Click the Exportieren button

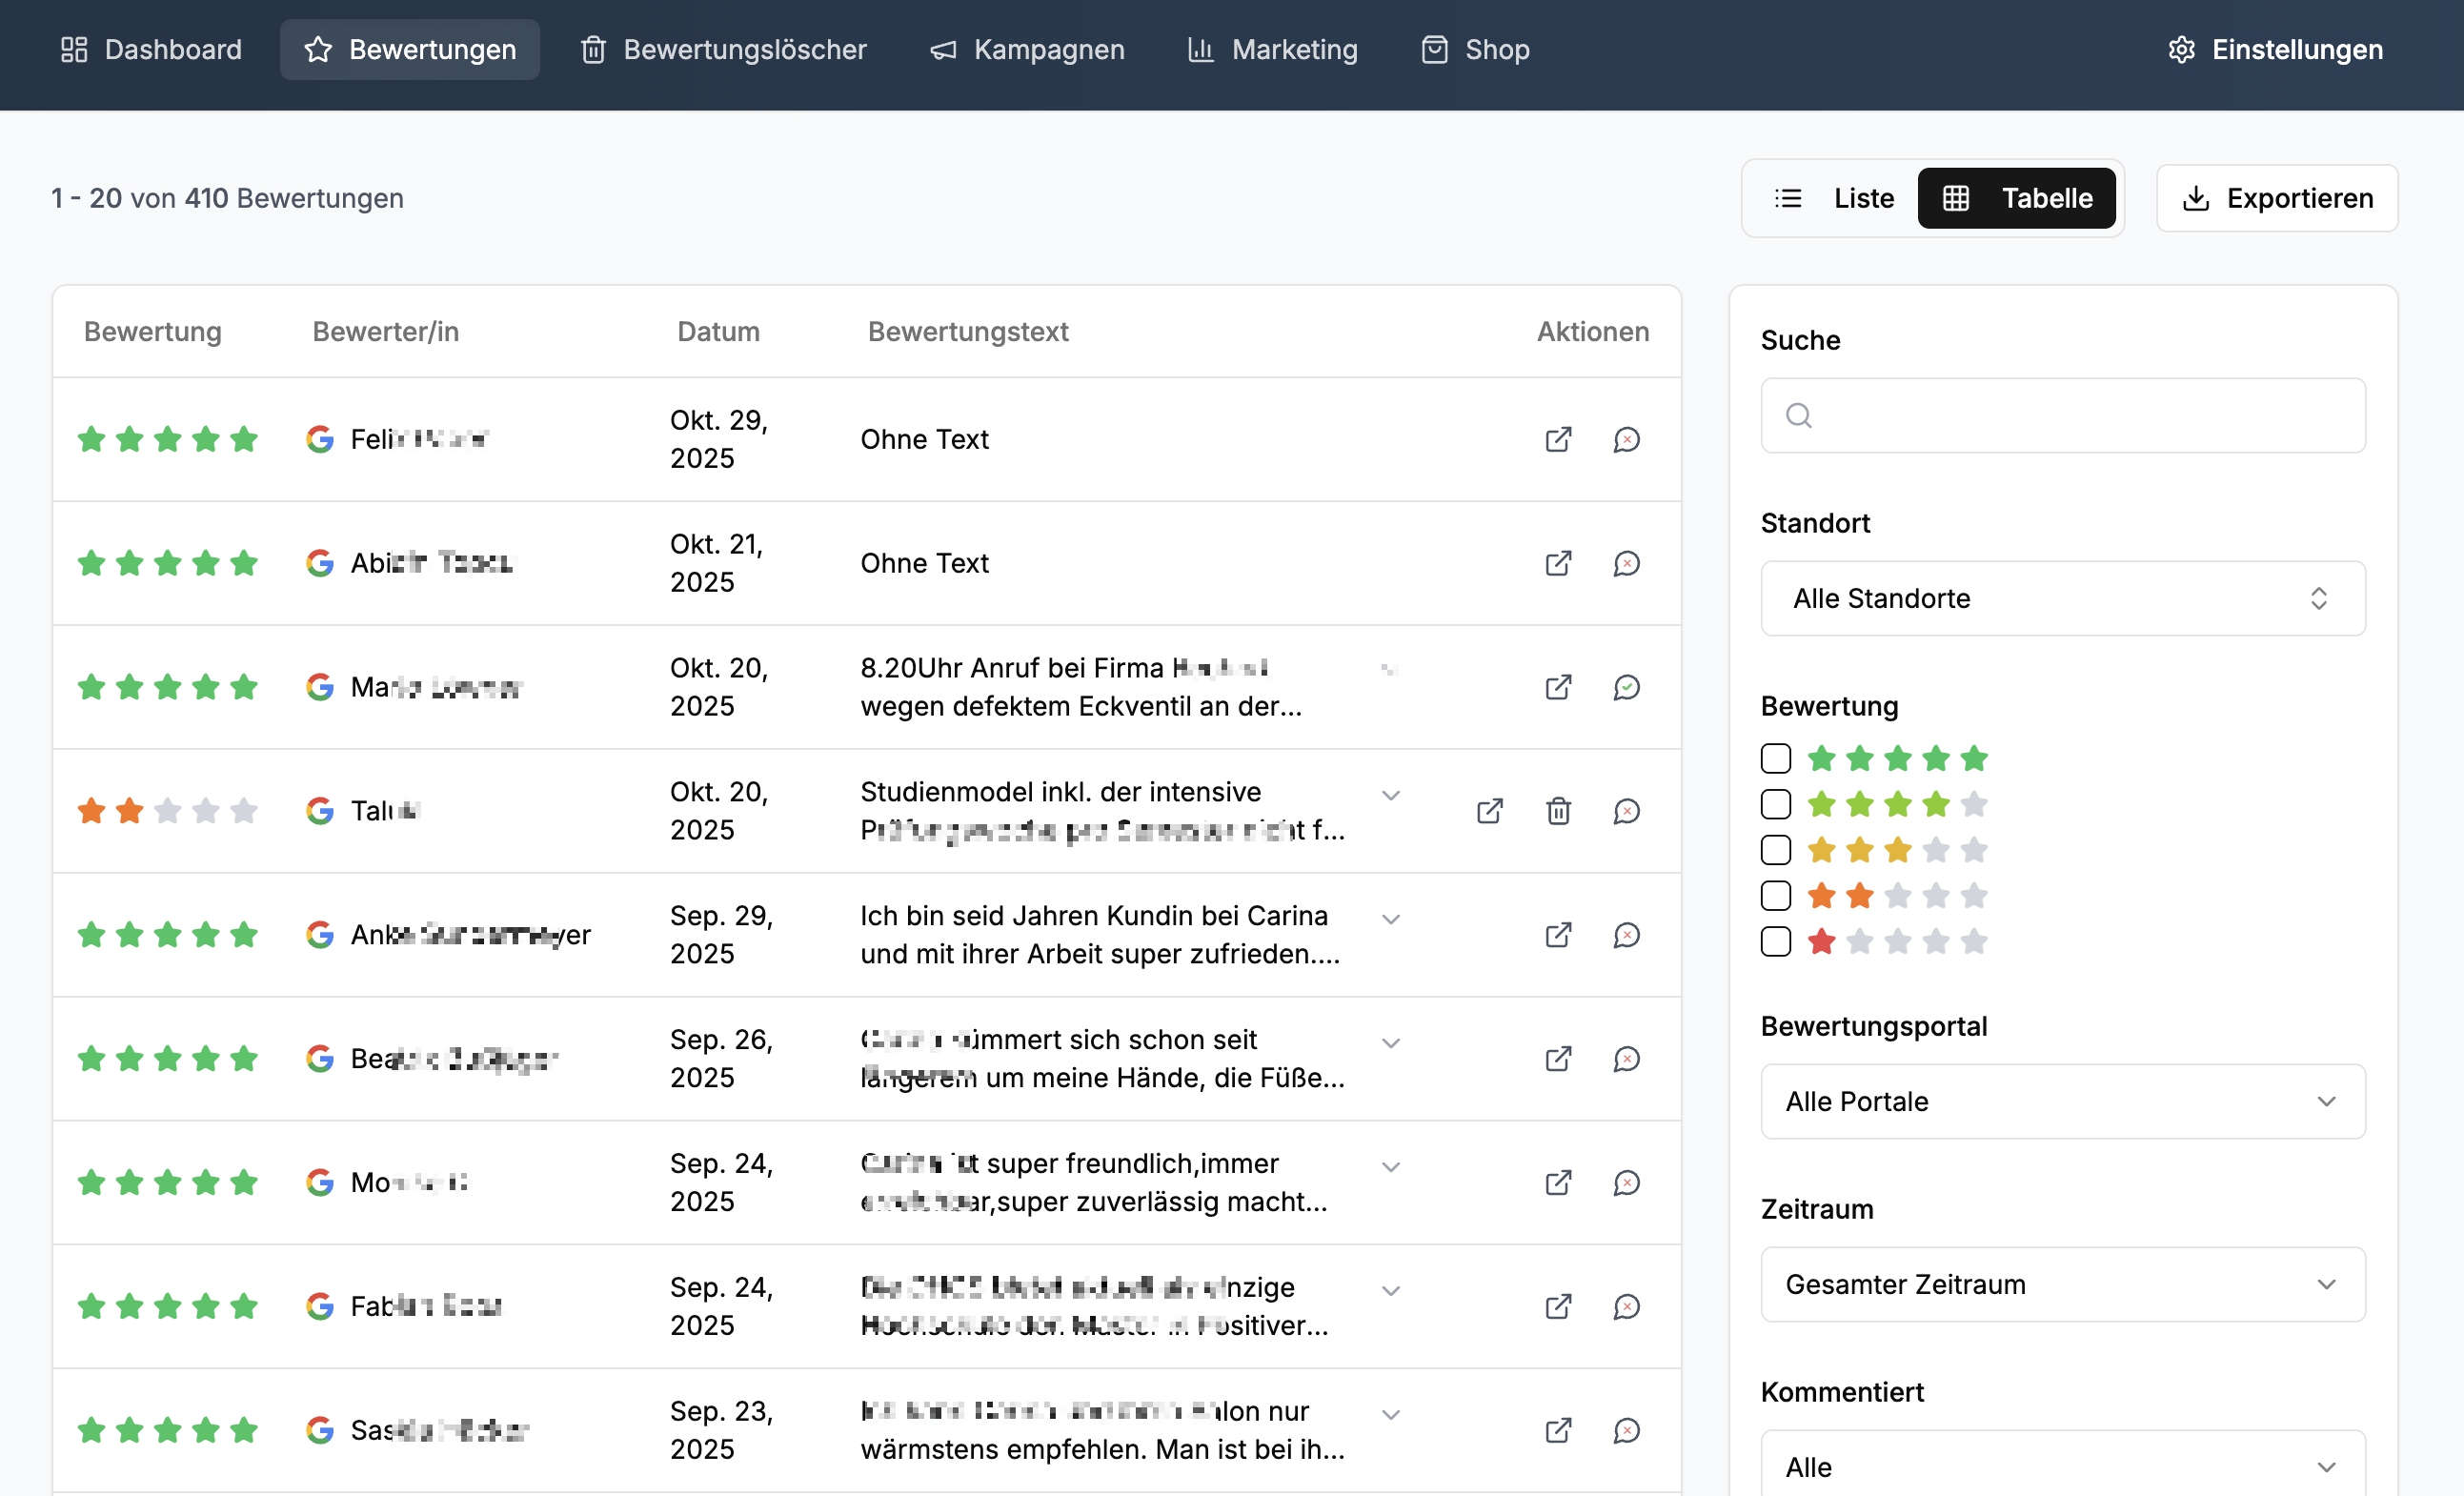point(2276,198)
